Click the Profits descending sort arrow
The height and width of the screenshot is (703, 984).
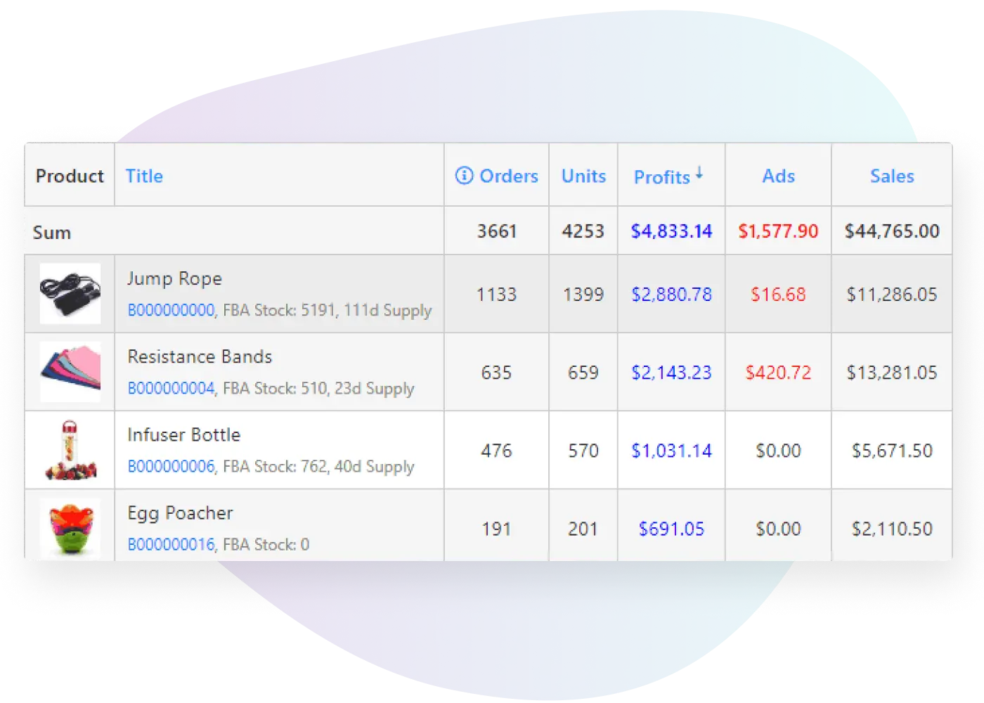pyautogui.click(x=699, y=173)
